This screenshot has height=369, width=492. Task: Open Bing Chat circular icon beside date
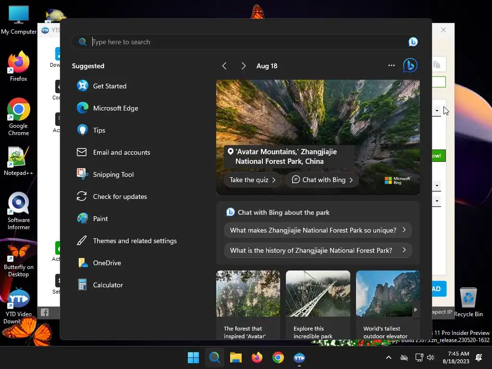click(x=410, y=65)
